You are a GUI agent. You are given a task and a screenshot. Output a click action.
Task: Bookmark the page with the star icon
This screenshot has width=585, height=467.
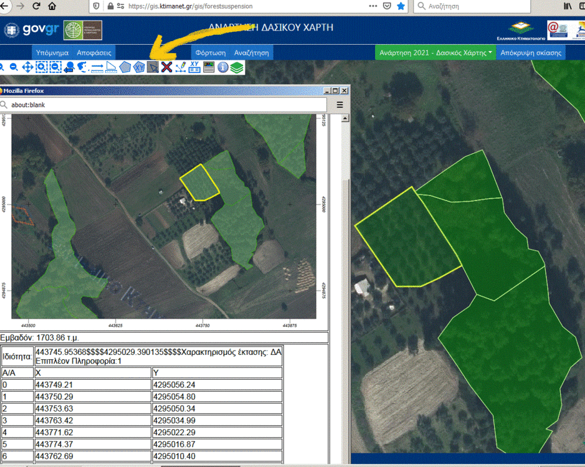point(401,6)
